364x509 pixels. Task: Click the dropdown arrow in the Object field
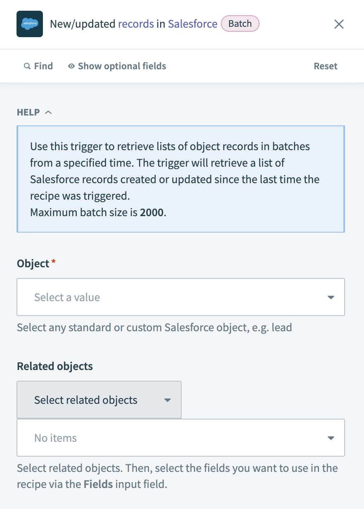click(x=331, y=297)
